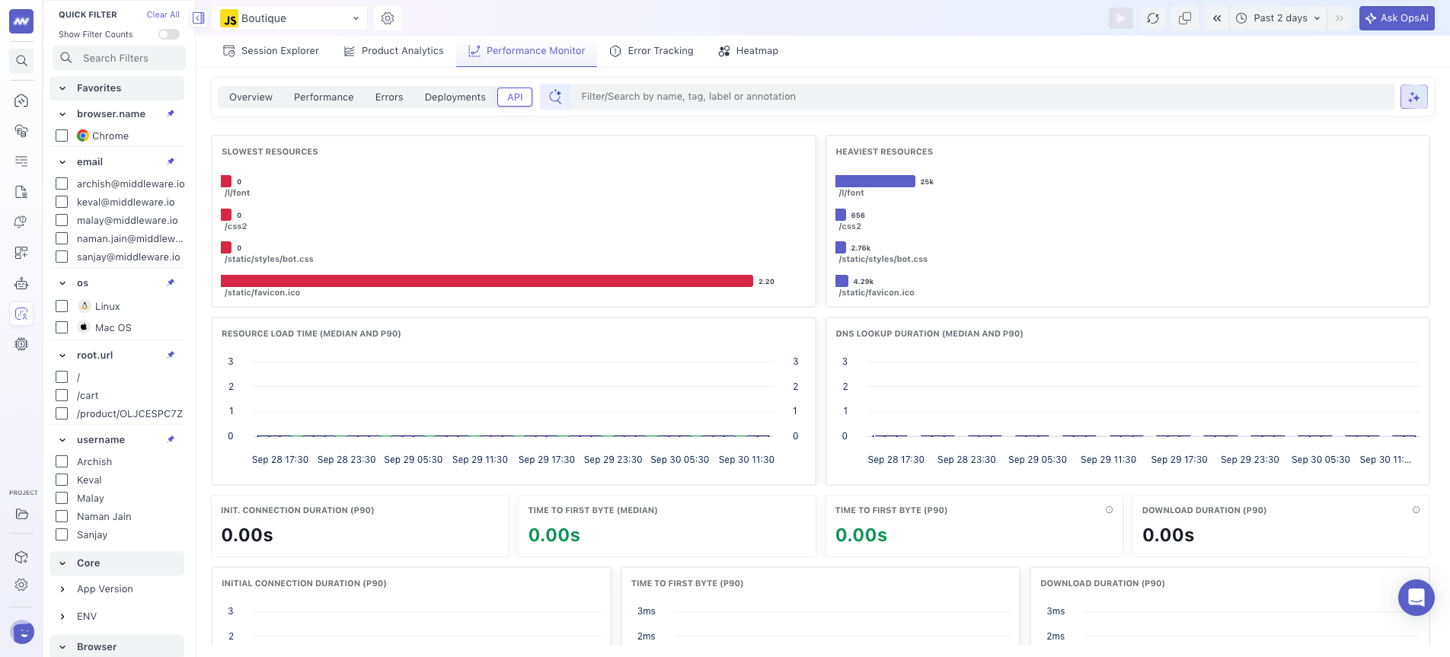
Task: Switch to the Session Explorer tab
Action: (x=271, y=51)
